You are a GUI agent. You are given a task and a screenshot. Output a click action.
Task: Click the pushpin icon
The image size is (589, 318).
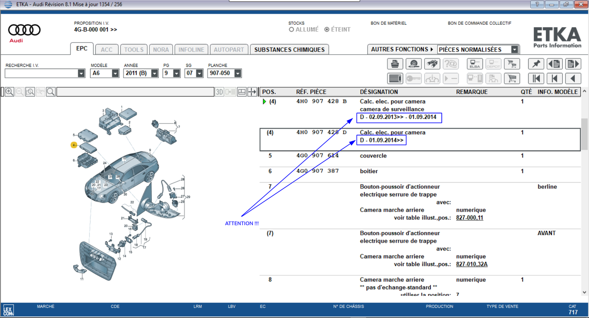click(x=536, y=64)
